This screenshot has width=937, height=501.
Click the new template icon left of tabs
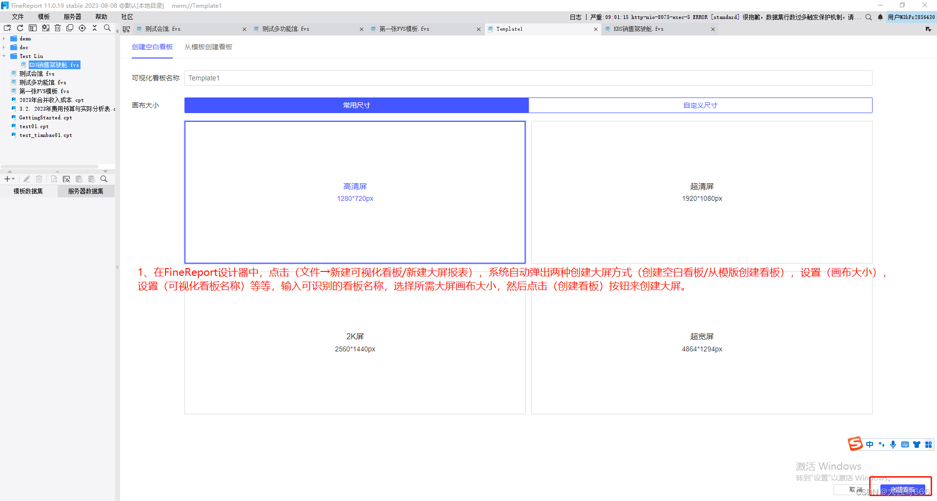coord(126,29)
